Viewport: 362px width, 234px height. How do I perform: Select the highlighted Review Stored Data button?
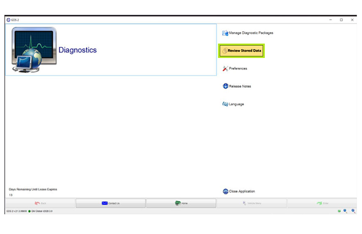point(242,51)
